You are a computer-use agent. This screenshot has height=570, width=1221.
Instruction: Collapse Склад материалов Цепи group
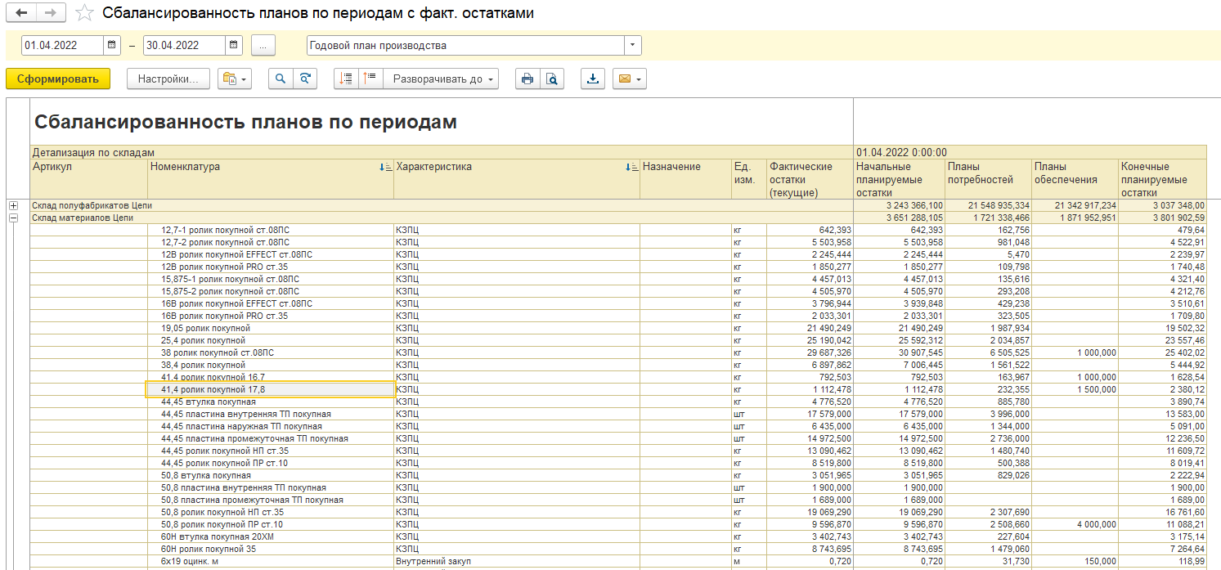[x=13, y=218]
